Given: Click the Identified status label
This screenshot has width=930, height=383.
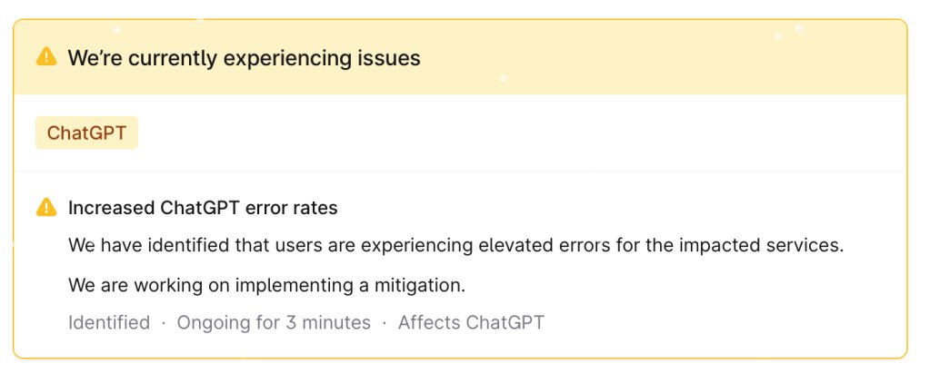Looking at the screenshot, I should (109, 322).
